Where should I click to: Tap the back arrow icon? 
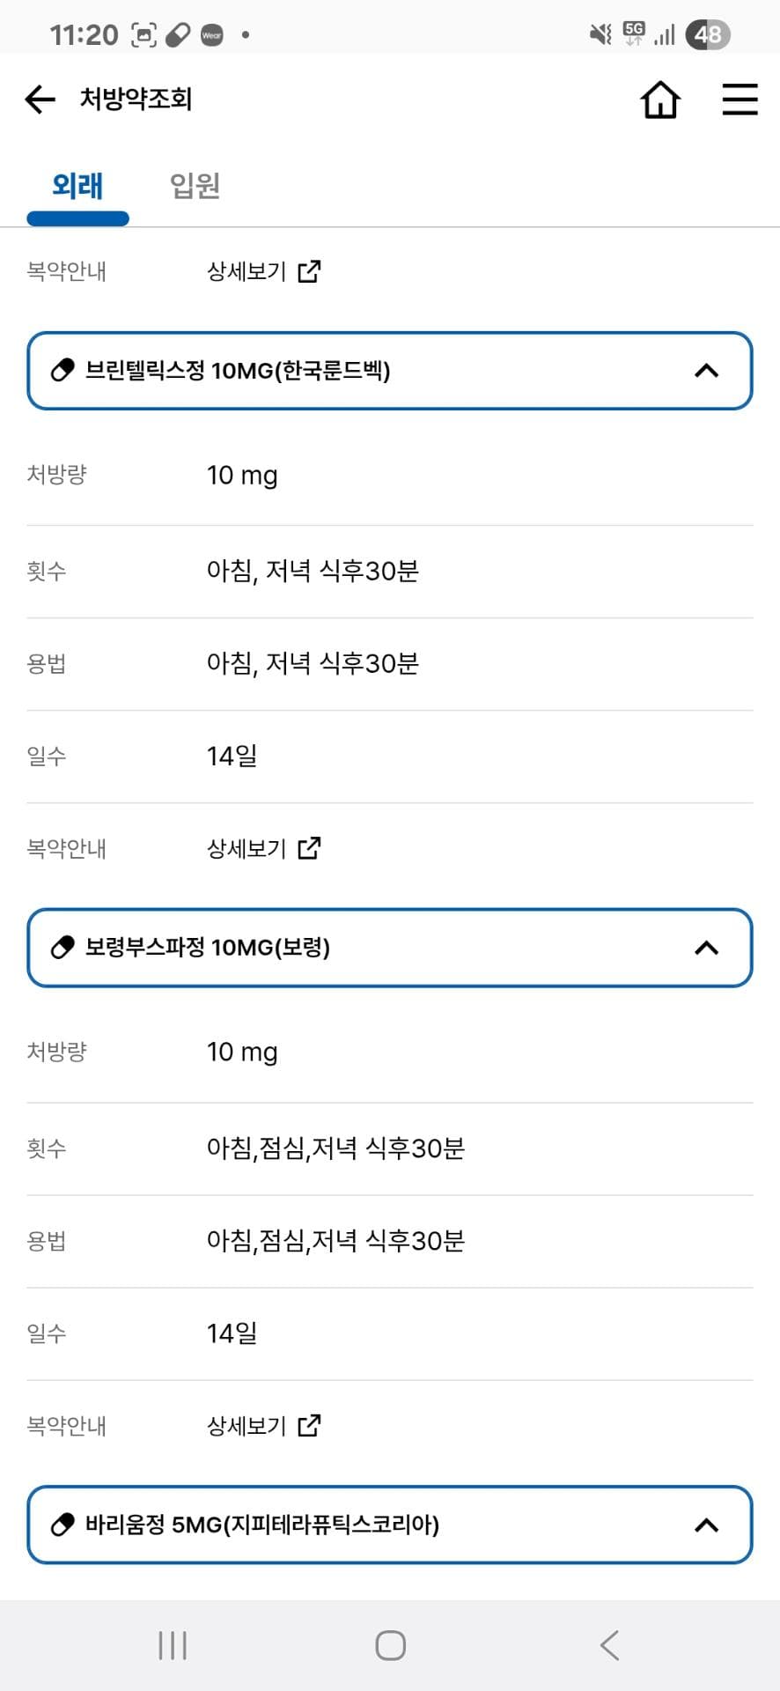point(40,100)
